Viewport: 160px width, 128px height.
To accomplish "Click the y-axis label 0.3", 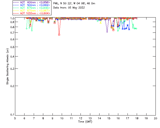I will point(12,69).
